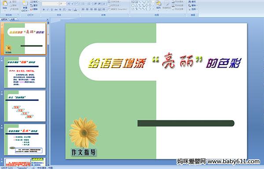Toggle Bold formatting
264x169 pixels.
click(x=44, y=10)
